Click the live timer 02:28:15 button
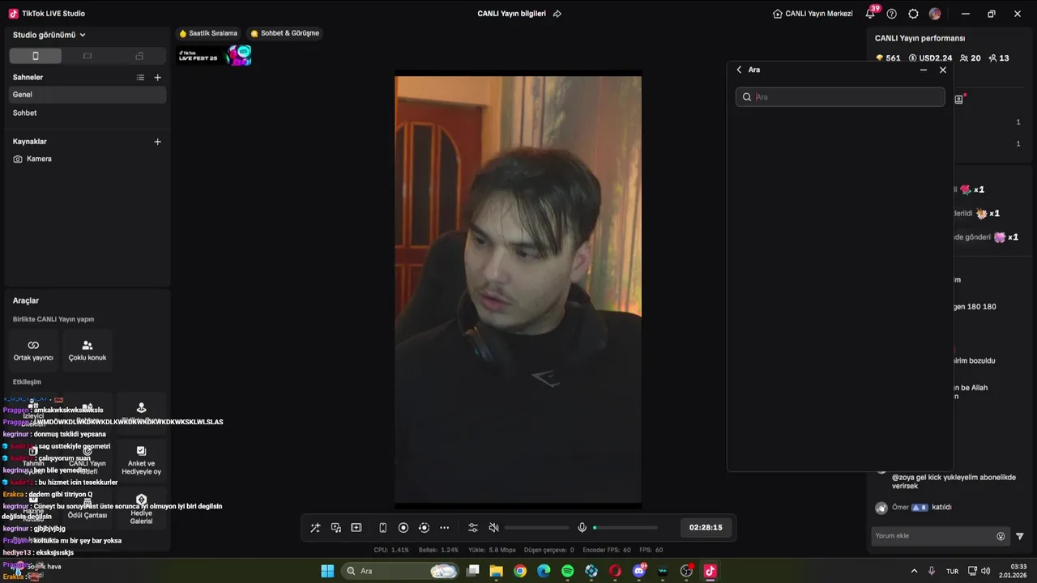Screen dimensions: 1037x583 pyautogui.click(x=706, y=527)
